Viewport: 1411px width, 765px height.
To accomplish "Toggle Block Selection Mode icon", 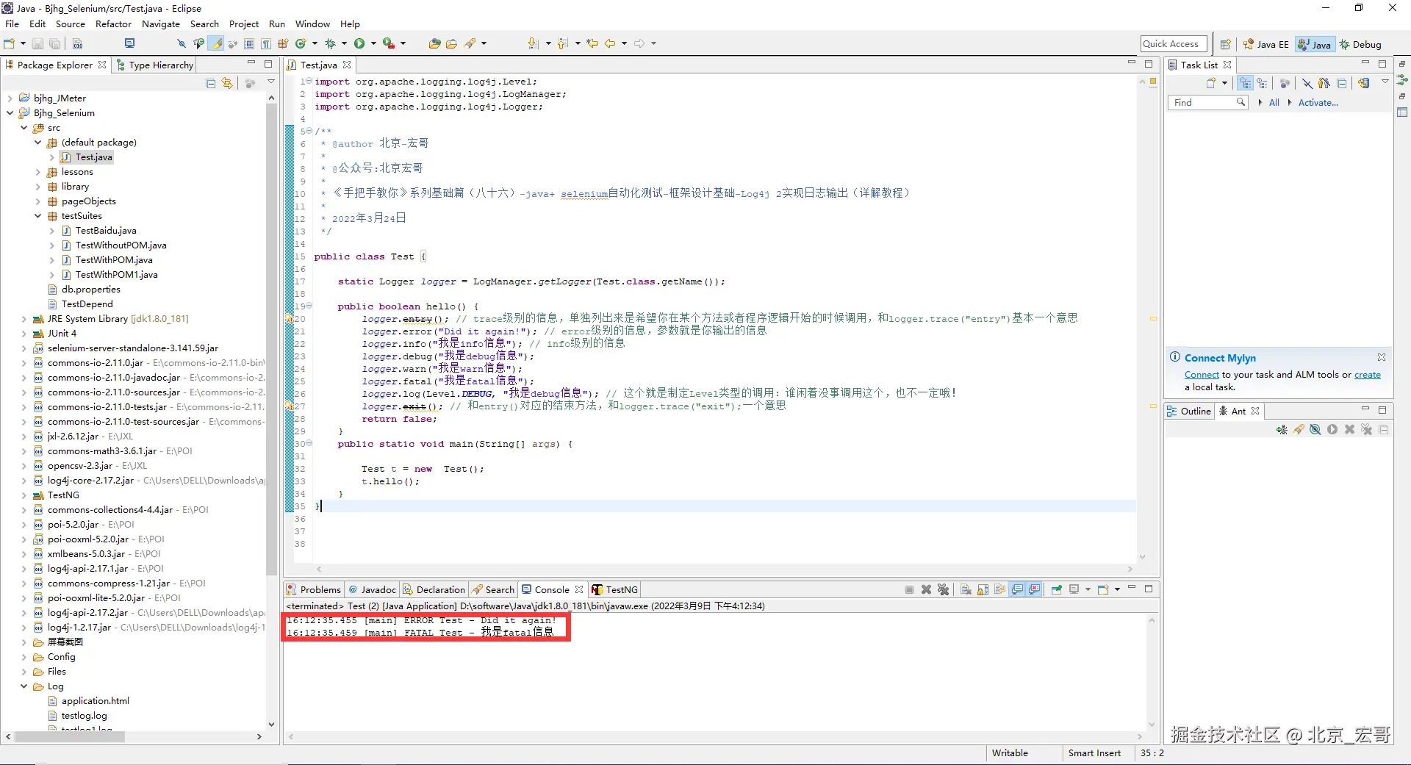I will (249, 44).
